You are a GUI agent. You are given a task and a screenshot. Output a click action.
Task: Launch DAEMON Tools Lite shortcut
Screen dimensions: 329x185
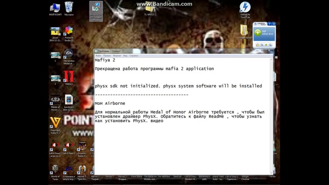point(245,9)
